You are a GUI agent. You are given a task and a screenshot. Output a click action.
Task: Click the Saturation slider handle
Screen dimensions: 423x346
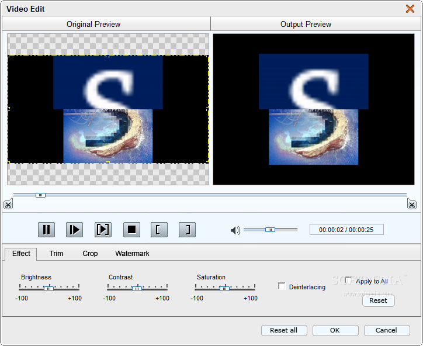click(x=224, y=289)
